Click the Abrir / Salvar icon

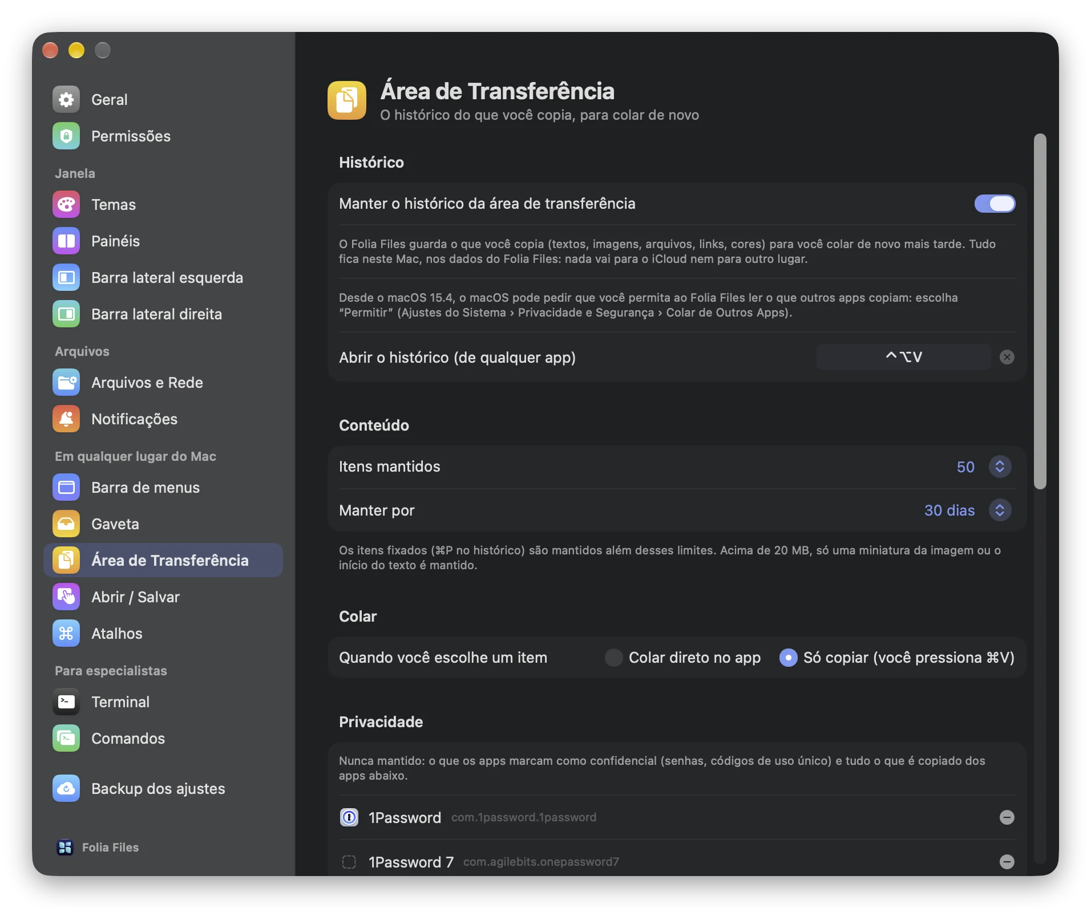(x=66, y=597)
